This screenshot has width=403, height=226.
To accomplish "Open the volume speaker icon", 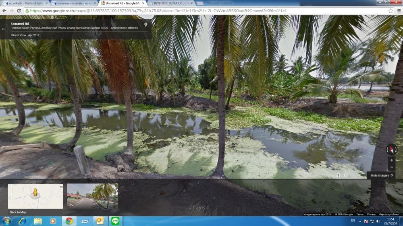I will point(378,221).
